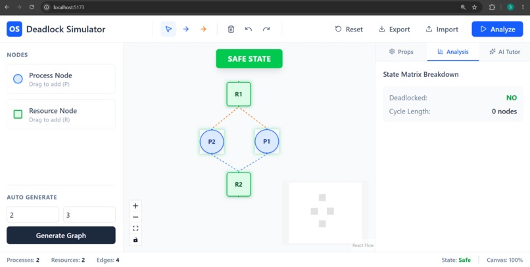Open the browser three-dot menu
Viewport: 530px width, 267px height.
523,7
